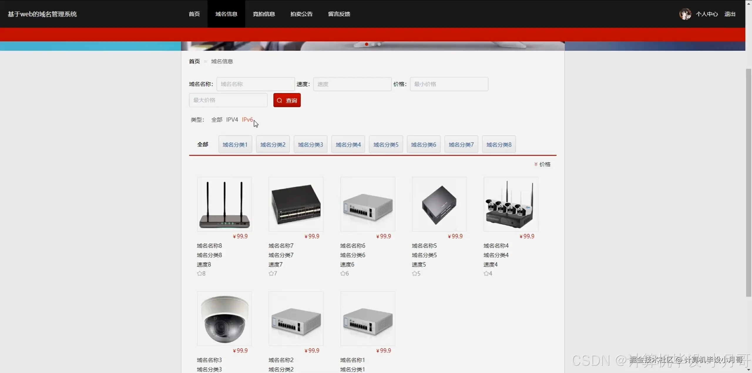Open the 竞拍信息 menu item
Image resolution: width=752 pixels, height=373 pixels.
263,14
